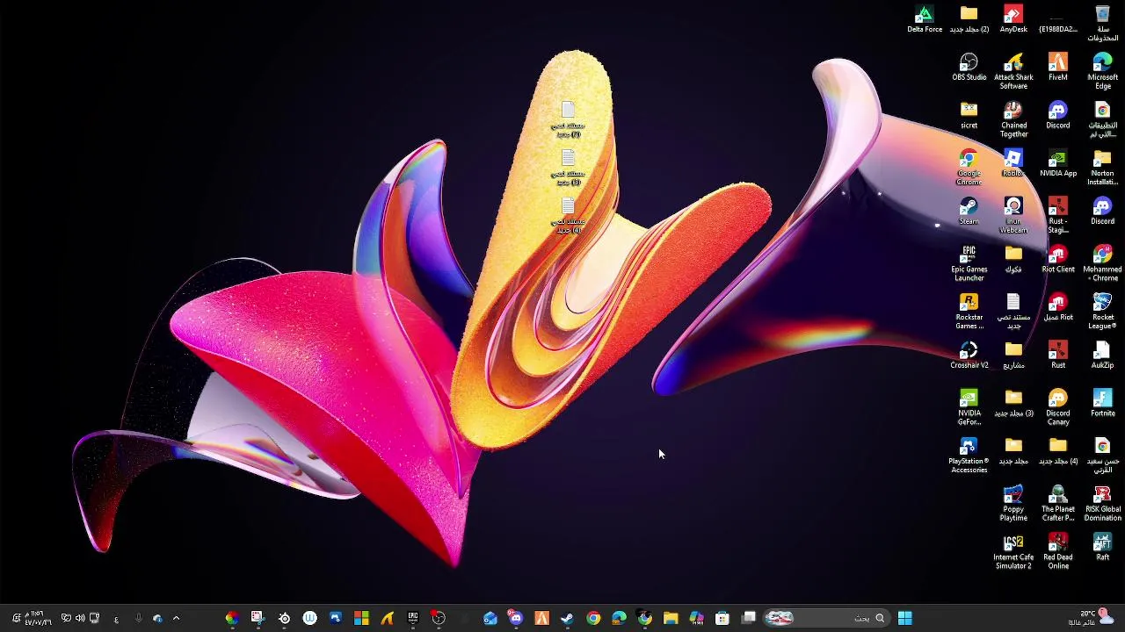
Task: Select the Google Chrome desktop icon
Action: pyautogui.click(x=969, y=169)
